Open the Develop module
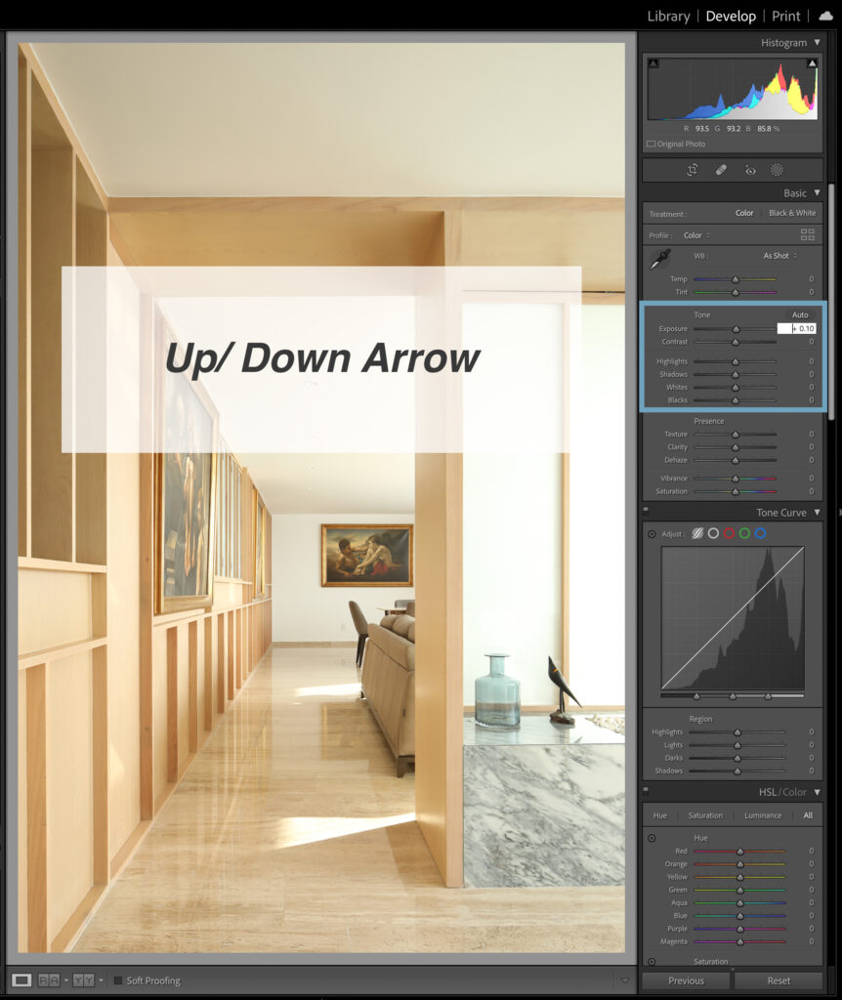The height and width of the screenshot is (1000, 842). [x=731, y=16]
